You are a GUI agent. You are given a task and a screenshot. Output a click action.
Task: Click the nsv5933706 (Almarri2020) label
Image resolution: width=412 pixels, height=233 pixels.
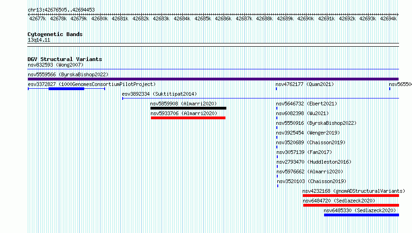[x=184, y=113]
